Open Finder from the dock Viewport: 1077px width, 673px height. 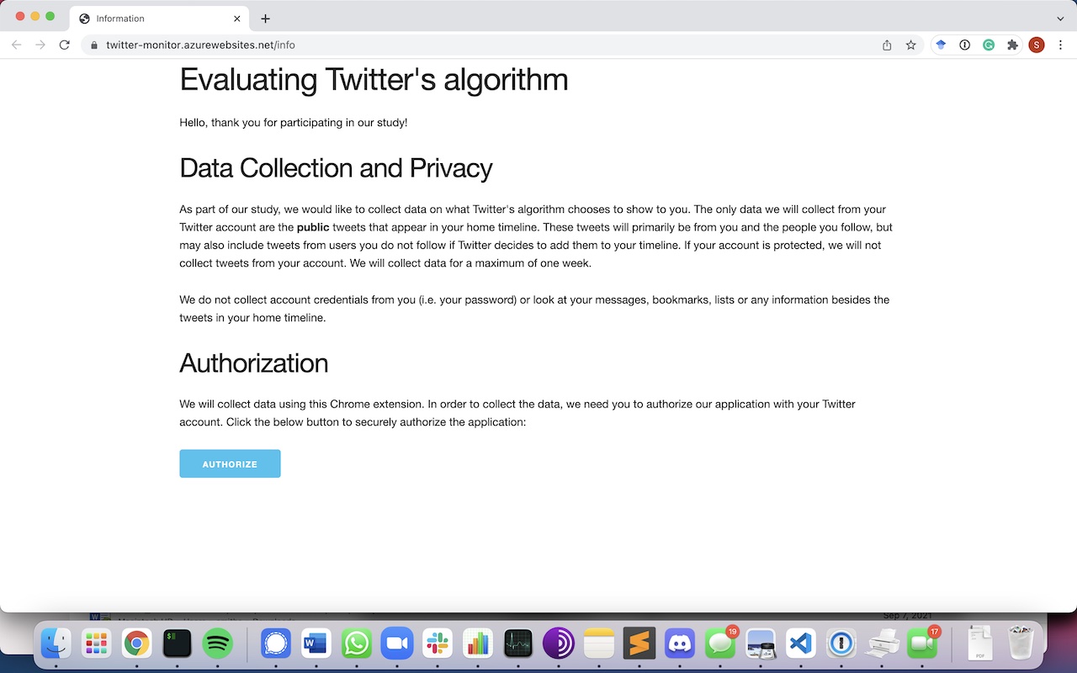point(56,644)
